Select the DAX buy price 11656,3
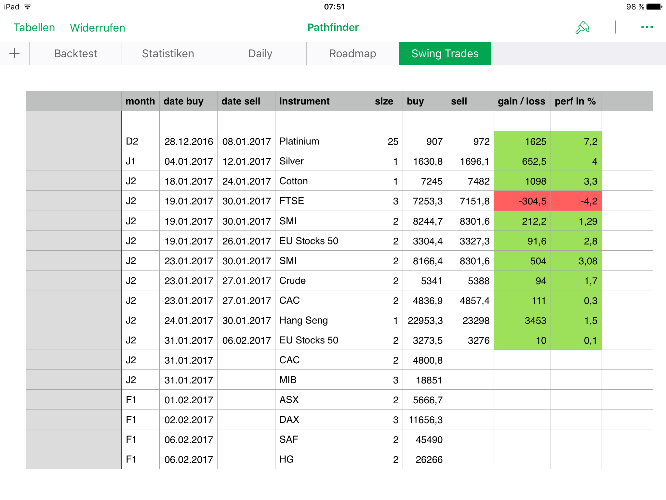The image size is (666, 500). tap(425, 420)
